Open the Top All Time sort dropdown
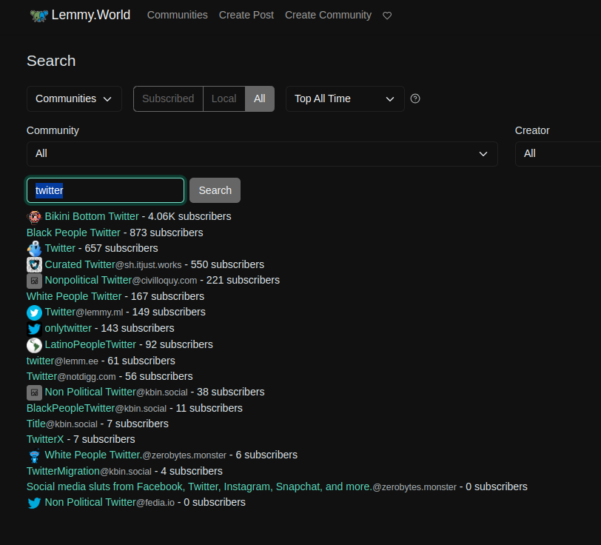Viewport: 601px width, 545px height. (345, 98)
